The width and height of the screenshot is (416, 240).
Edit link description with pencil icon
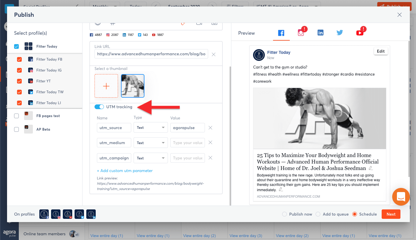click(281, 189)
